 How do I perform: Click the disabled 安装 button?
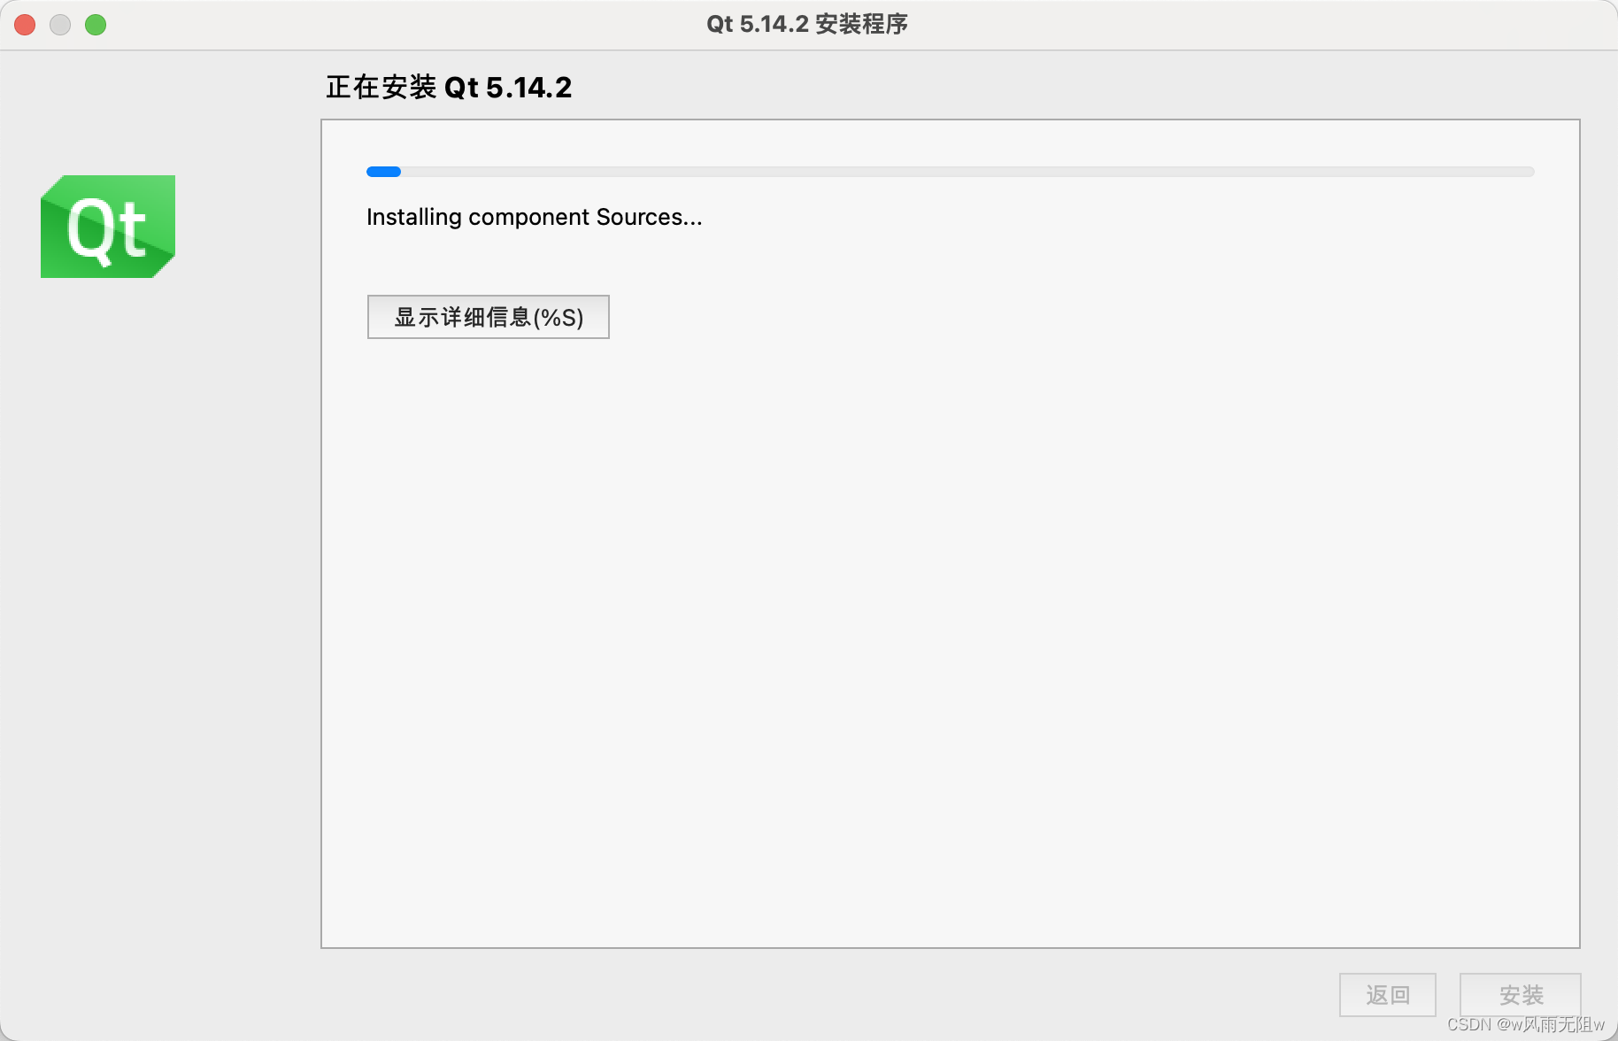(1521, 995)
